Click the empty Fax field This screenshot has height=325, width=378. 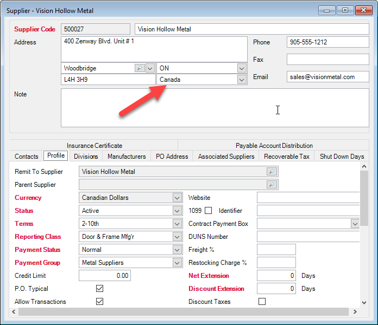[x=327, y=60]
